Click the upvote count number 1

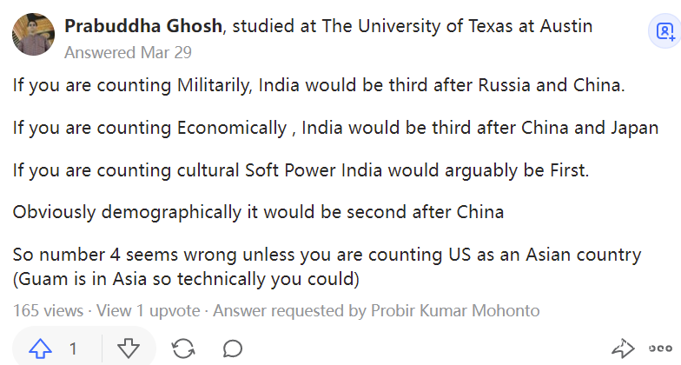[x=74, y=348]
